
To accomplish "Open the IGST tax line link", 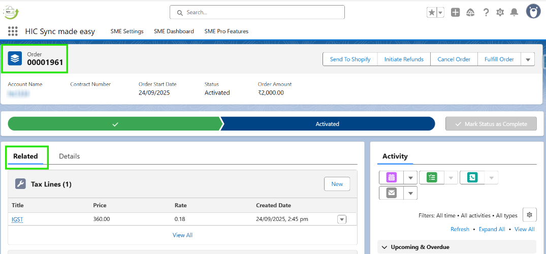I will coord(17,219).
